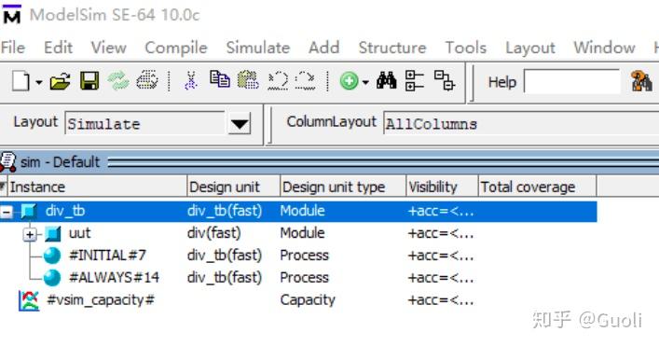Image resolution: width=659 pixels, height=346 pixels.
Task: Click the ModelSim logo icon in title bar
Action: tap(12, 14)
